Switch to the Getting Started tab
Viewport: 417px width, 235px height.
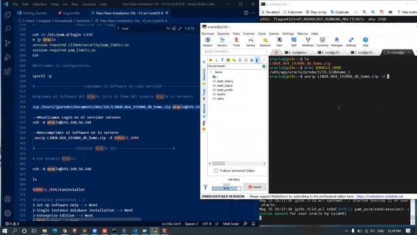tap(32, 13)
